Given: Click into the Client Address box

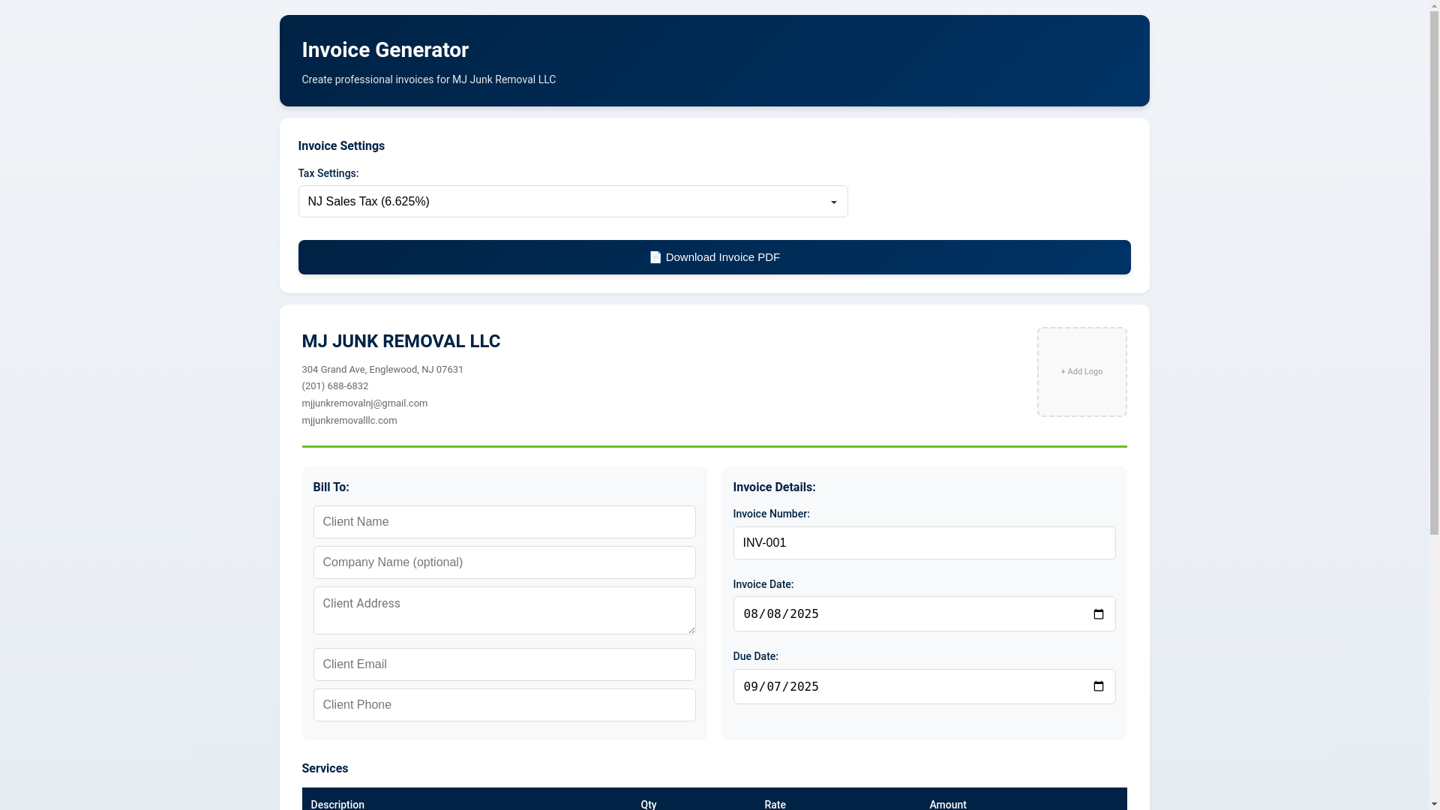Looking at the screenshot, I should [504, 610].
